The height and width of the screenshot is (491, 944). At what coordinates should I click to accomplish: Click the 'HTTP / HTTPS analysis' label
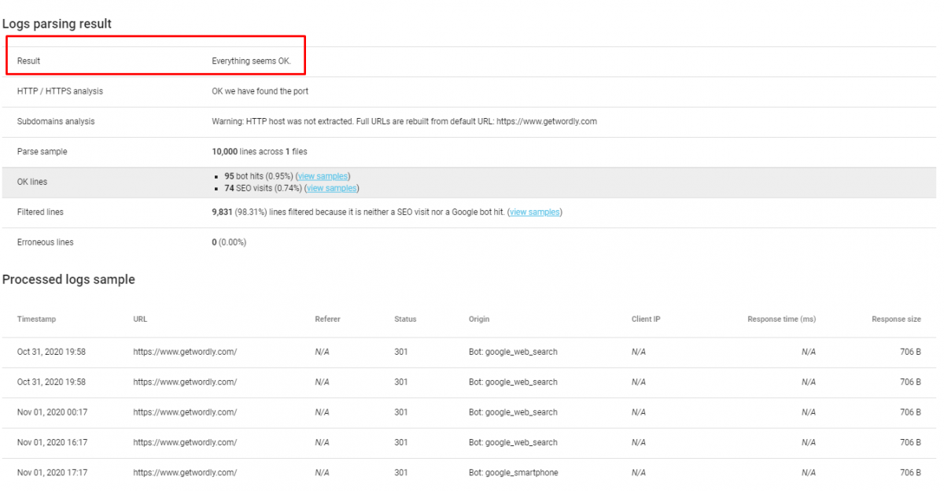point(60,91)
